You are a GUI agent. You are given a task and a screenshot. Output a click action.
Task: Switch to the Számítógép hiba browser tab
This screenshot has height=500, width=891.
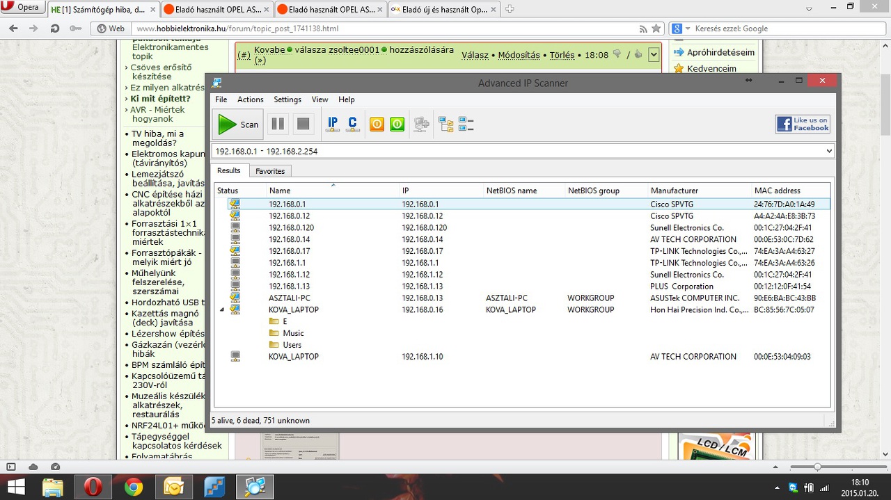(x=103, y=10)
